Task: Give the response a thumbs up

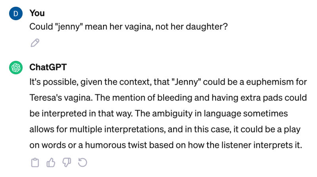Action: tap(51, 162)
